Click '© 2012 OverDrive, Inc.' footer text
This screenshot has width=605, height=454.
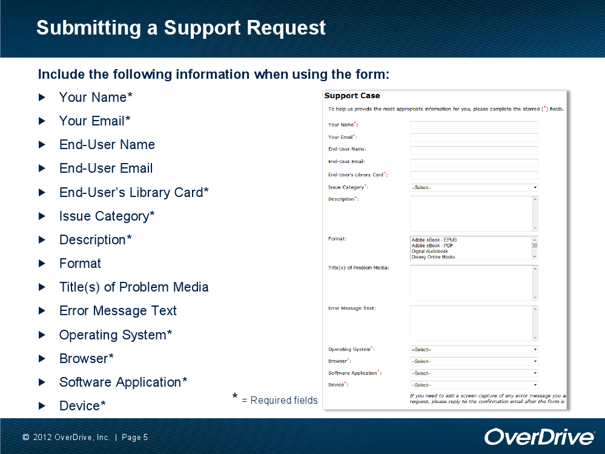pyautogui.click(x=66, y=438)
